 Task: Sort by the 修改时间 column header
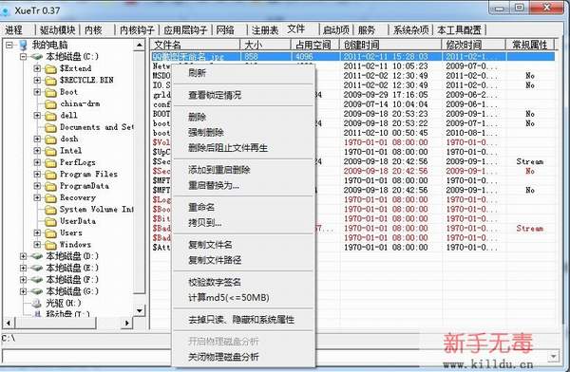tap(474, 45)
